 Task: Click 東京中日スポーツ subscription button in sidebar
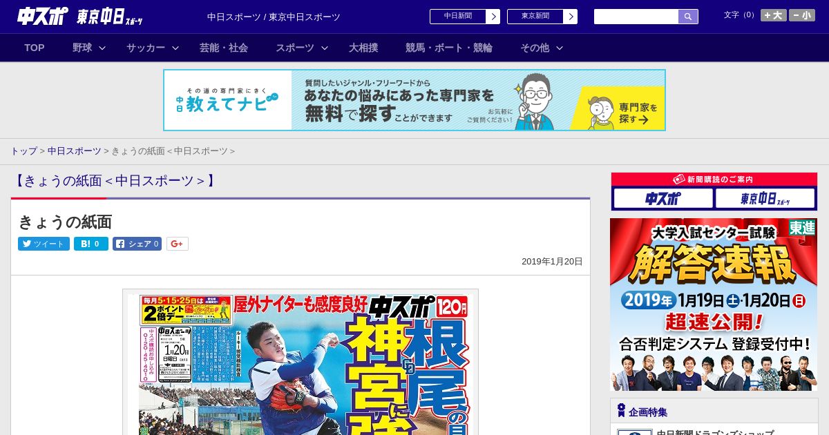[x=765, y=199]
